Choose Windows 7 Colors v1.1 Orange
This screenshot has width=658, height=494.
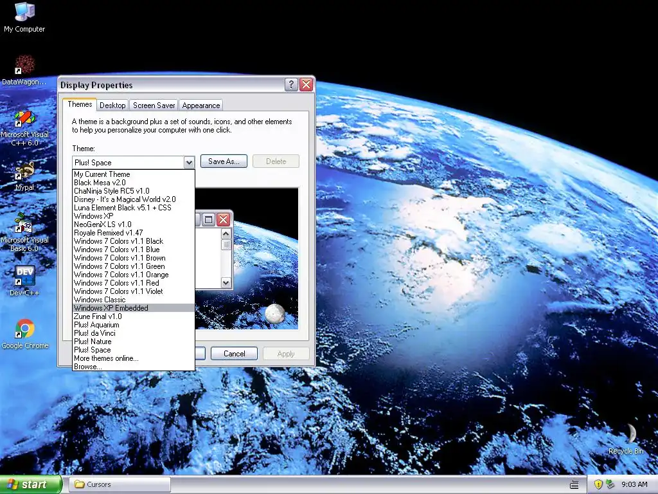tap(134, 275)
